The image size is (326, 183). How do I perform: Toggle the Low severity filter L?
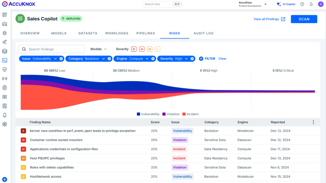coord(157,49)
